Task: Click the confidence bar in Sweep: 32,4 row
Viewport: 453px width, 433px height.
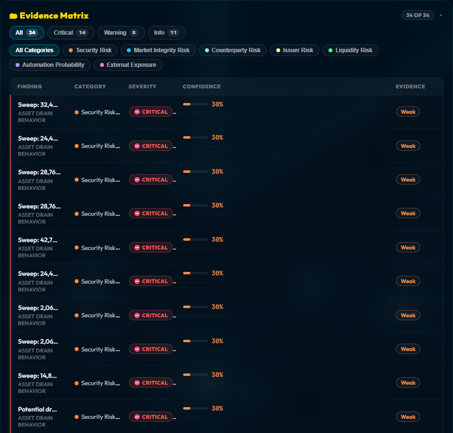Action: [195, 104]
